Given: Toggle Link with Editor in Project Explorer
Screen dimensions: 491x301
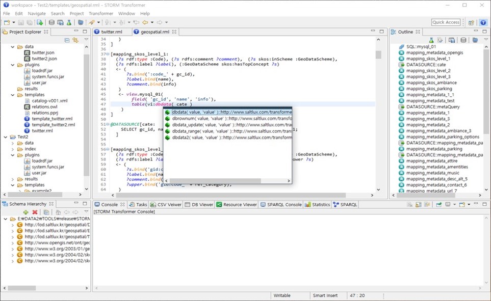Looking at the screenshot, I should (x=75, y=40).
